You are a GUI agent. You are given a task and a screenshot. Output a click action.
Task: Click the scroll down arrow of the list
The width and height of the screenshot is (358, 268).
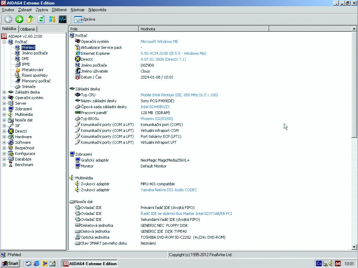click(x=354, y=247)
